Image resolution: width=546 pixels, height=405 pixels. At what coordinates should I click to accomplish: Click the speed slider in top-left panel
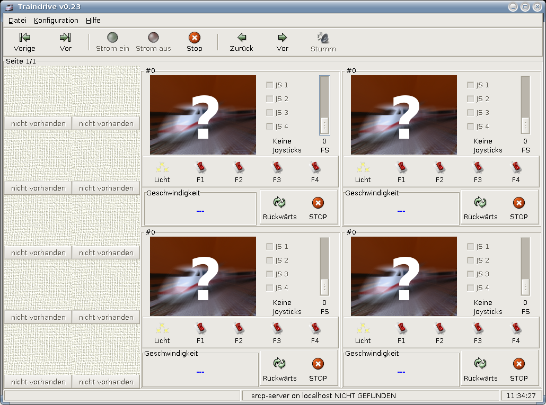(x=324, y=105)
